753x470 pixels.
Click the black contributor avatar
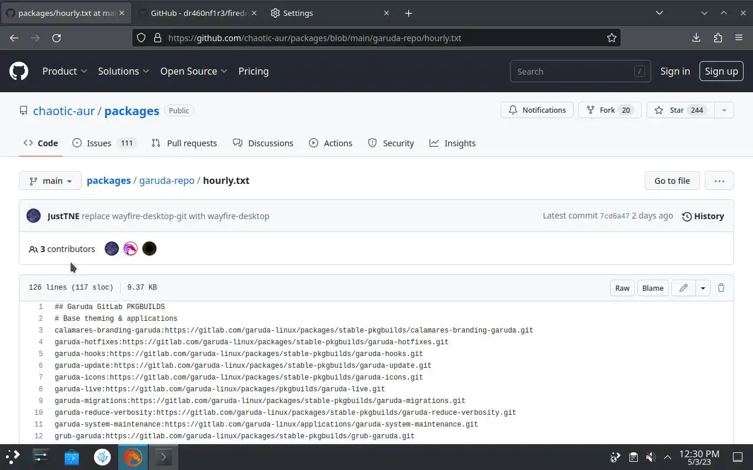[149, 249]
